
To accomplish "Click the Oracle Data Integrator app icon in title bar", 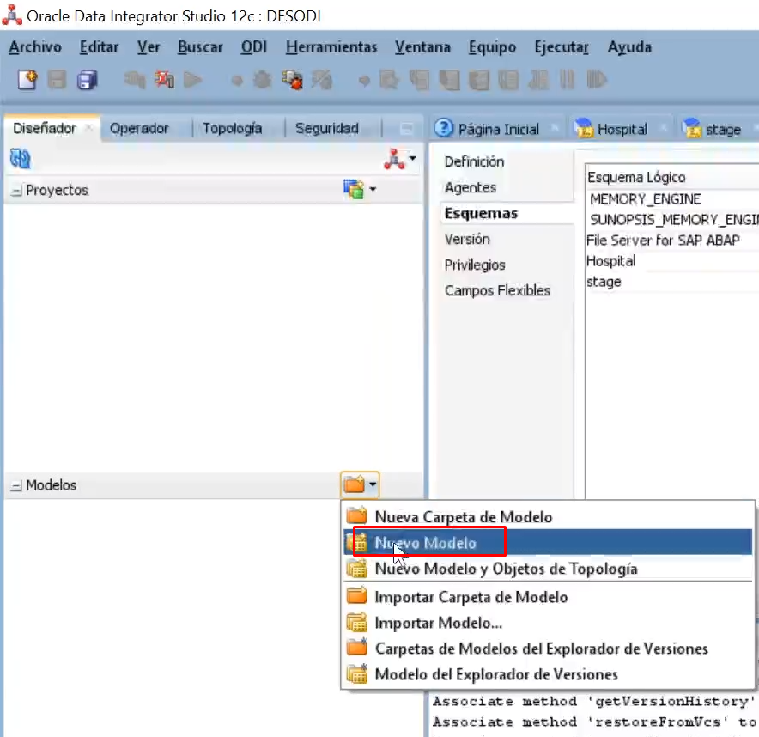I will (12, 15).
